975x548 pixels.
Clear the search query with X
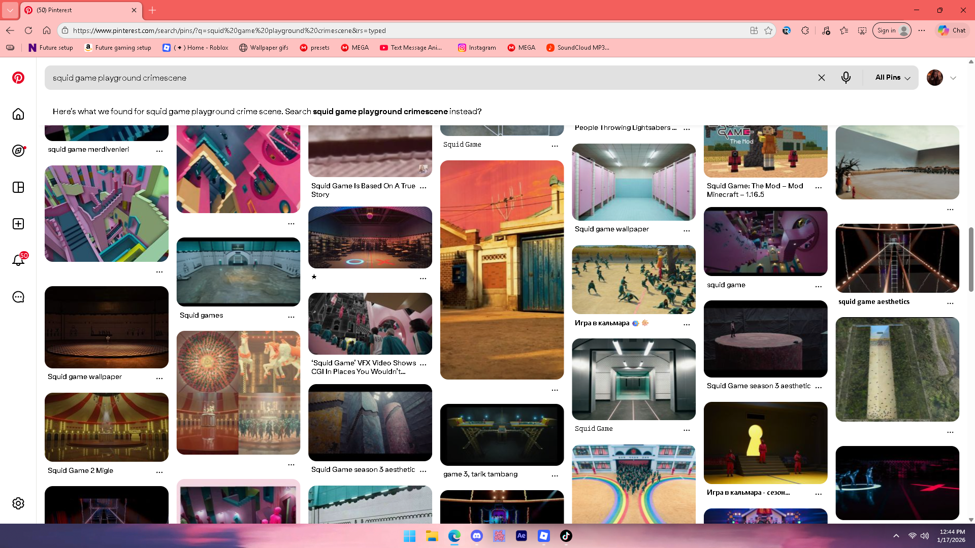(821, 78)
